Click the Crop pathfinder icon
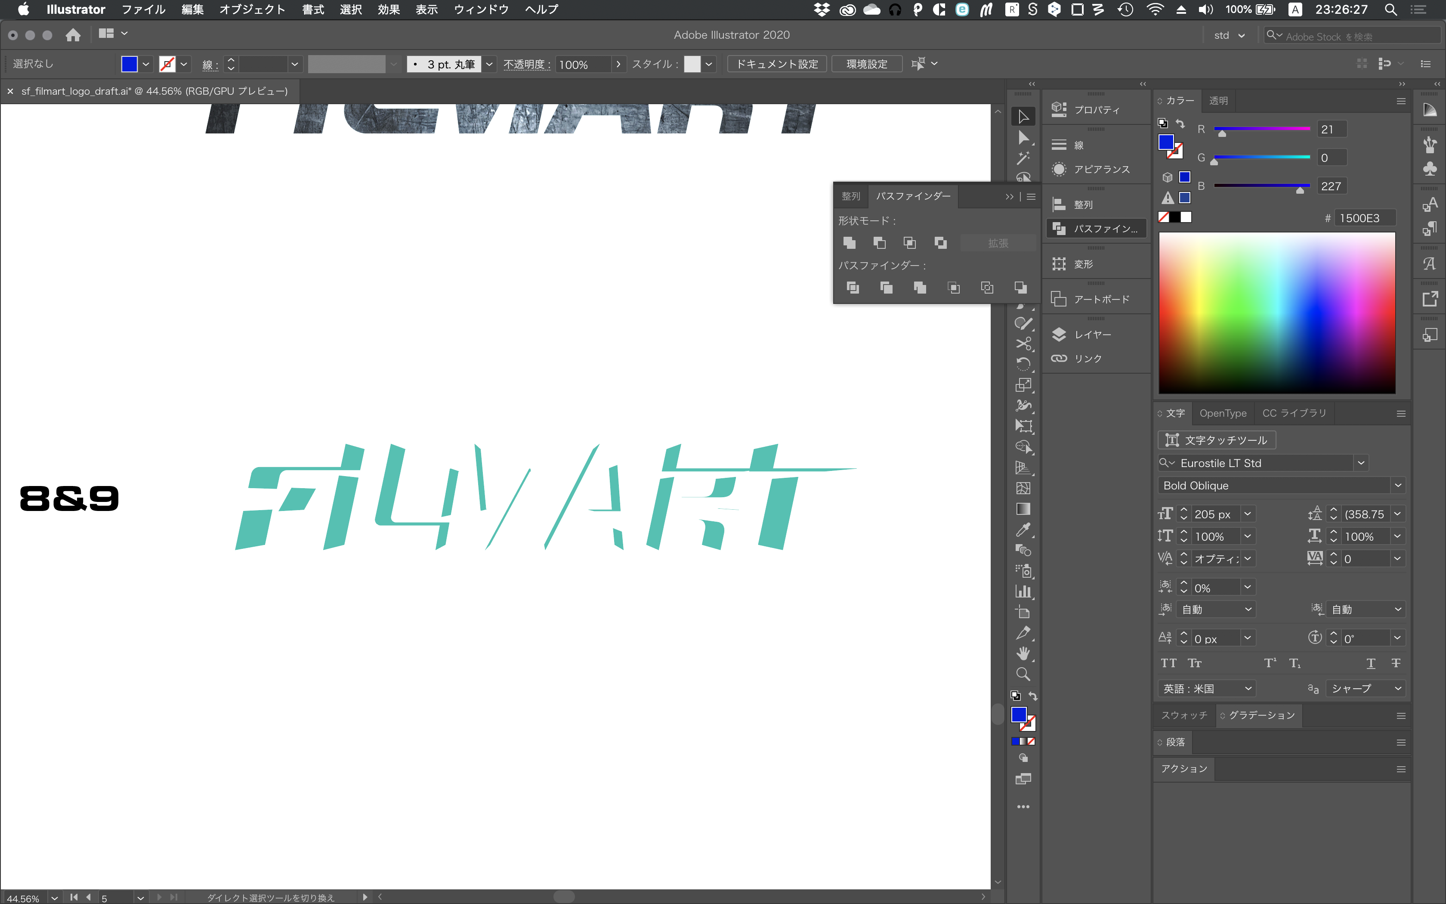1446x904 pixels. pyautogui.click(x=954, y=288)
